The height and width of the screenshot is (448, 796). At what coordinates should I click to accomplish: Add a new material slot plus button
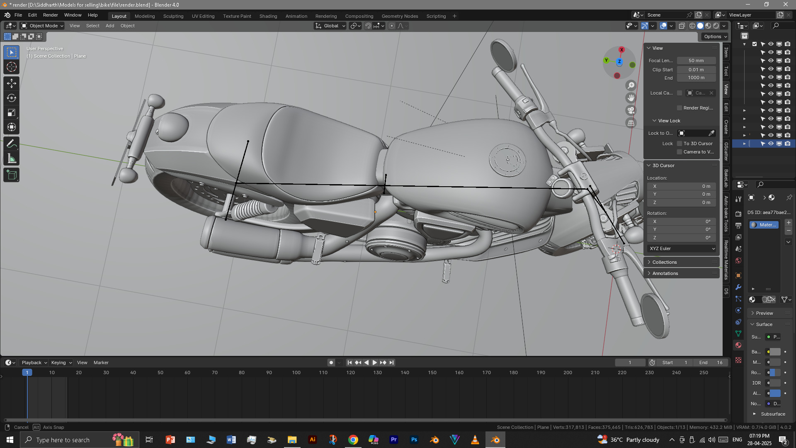coord(789,223)
